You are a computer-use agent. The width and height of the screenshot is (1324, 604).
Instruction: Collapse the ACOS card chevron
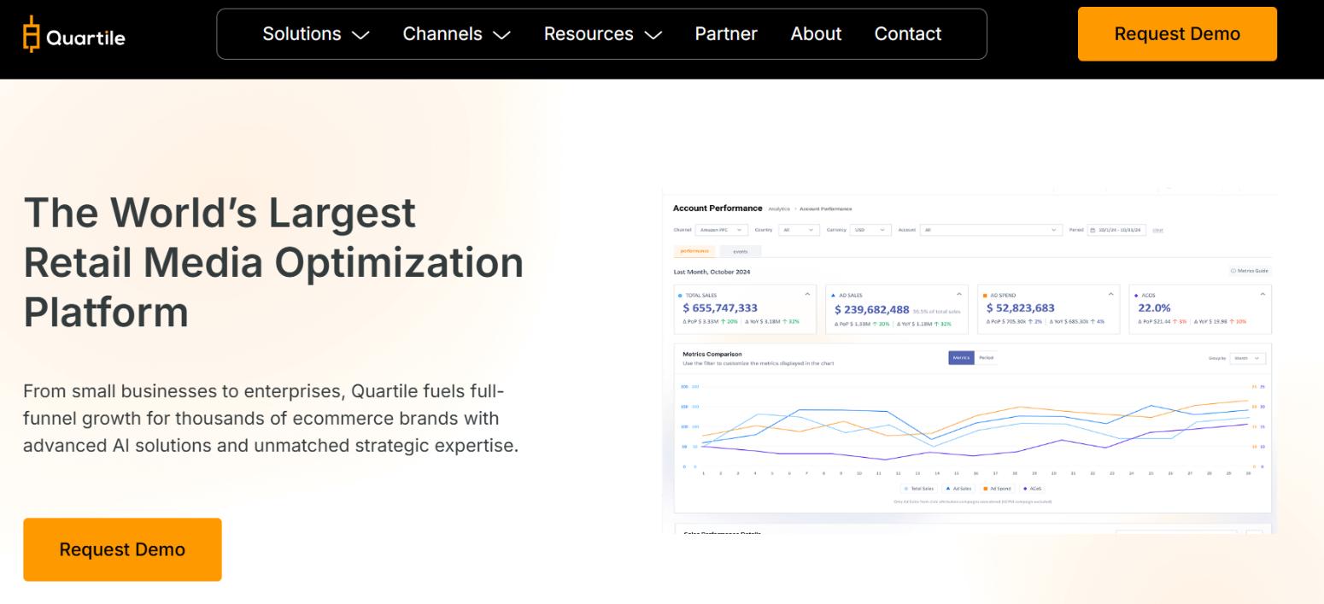[x=1262, y=294]
